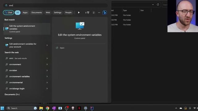Expand the envision suggestion chevron
198x111 pixels.
click(47, 70)
